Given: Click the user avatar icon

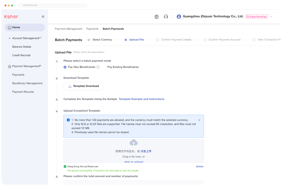Looking at the screenshot, I should click(x=179, y=17).
